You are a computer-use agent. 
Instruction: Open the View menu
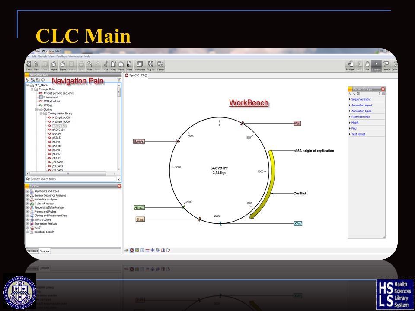(51, 56)
